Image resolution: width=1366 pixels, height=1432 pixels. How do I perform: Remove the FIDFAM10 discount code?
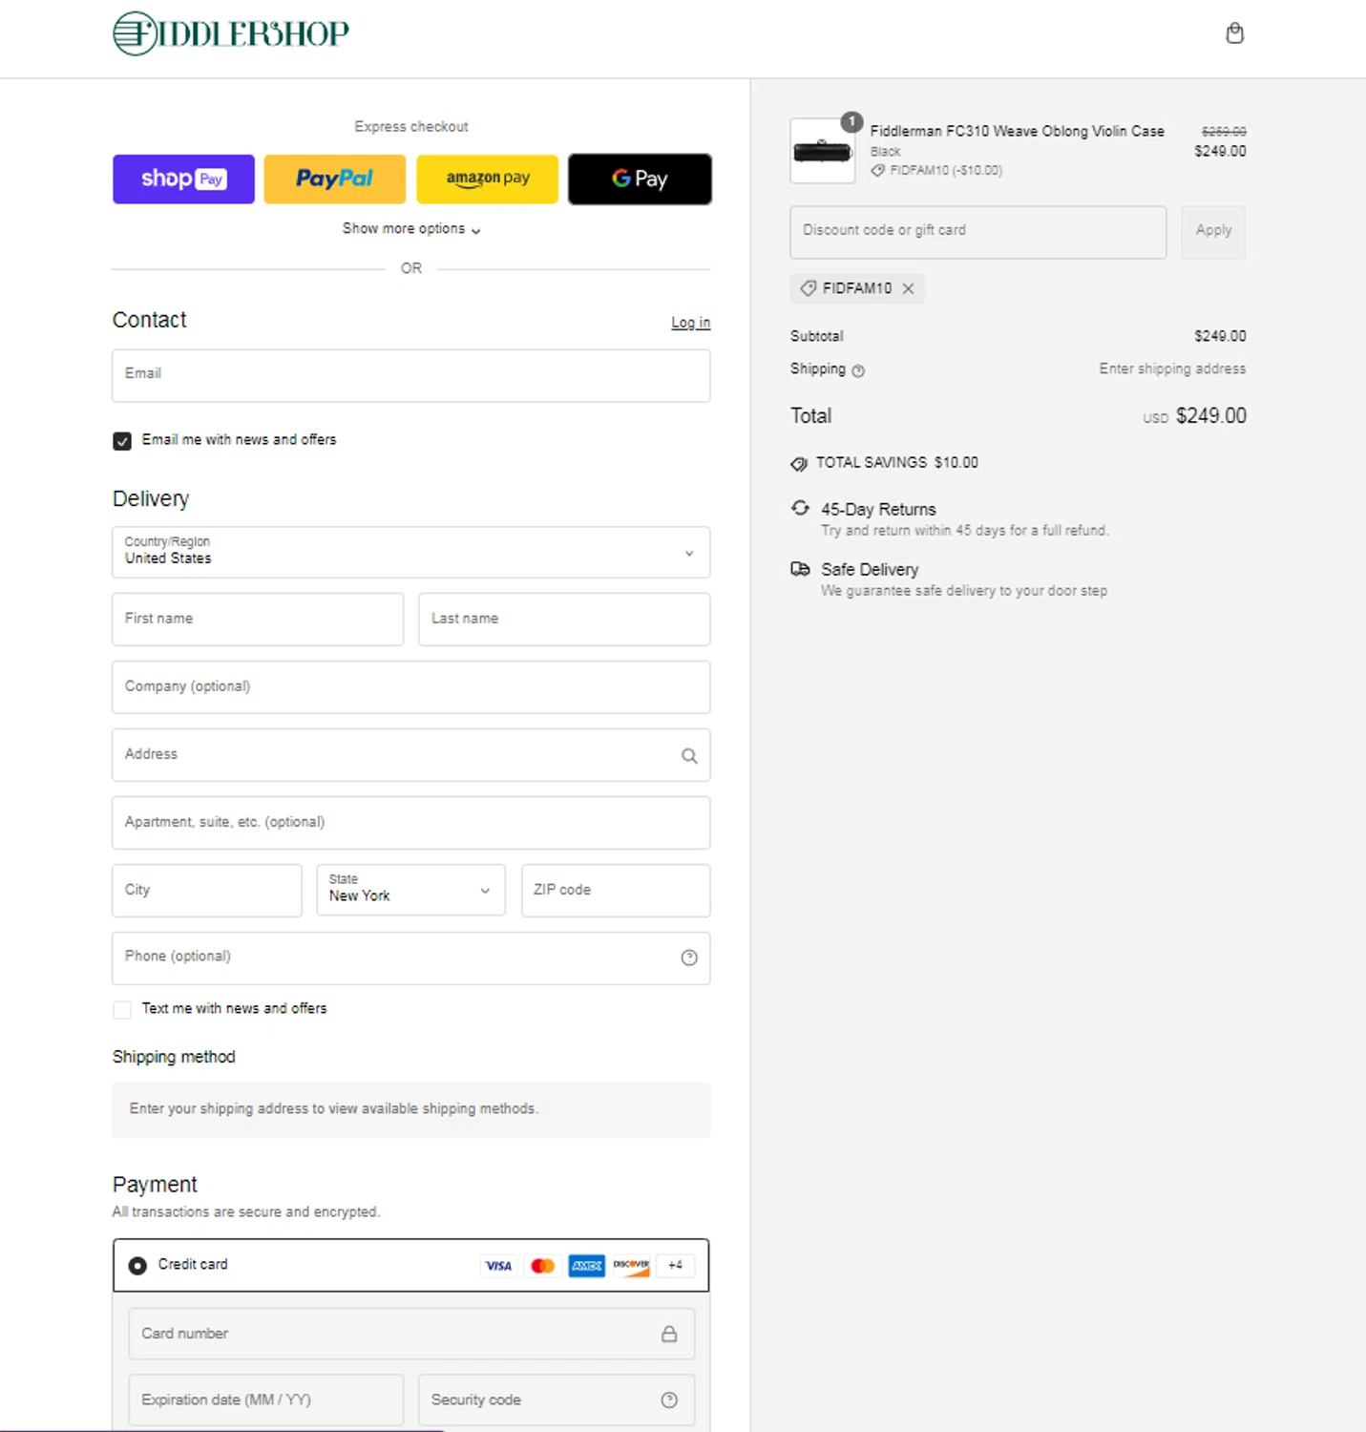click(x=908, y=288)
